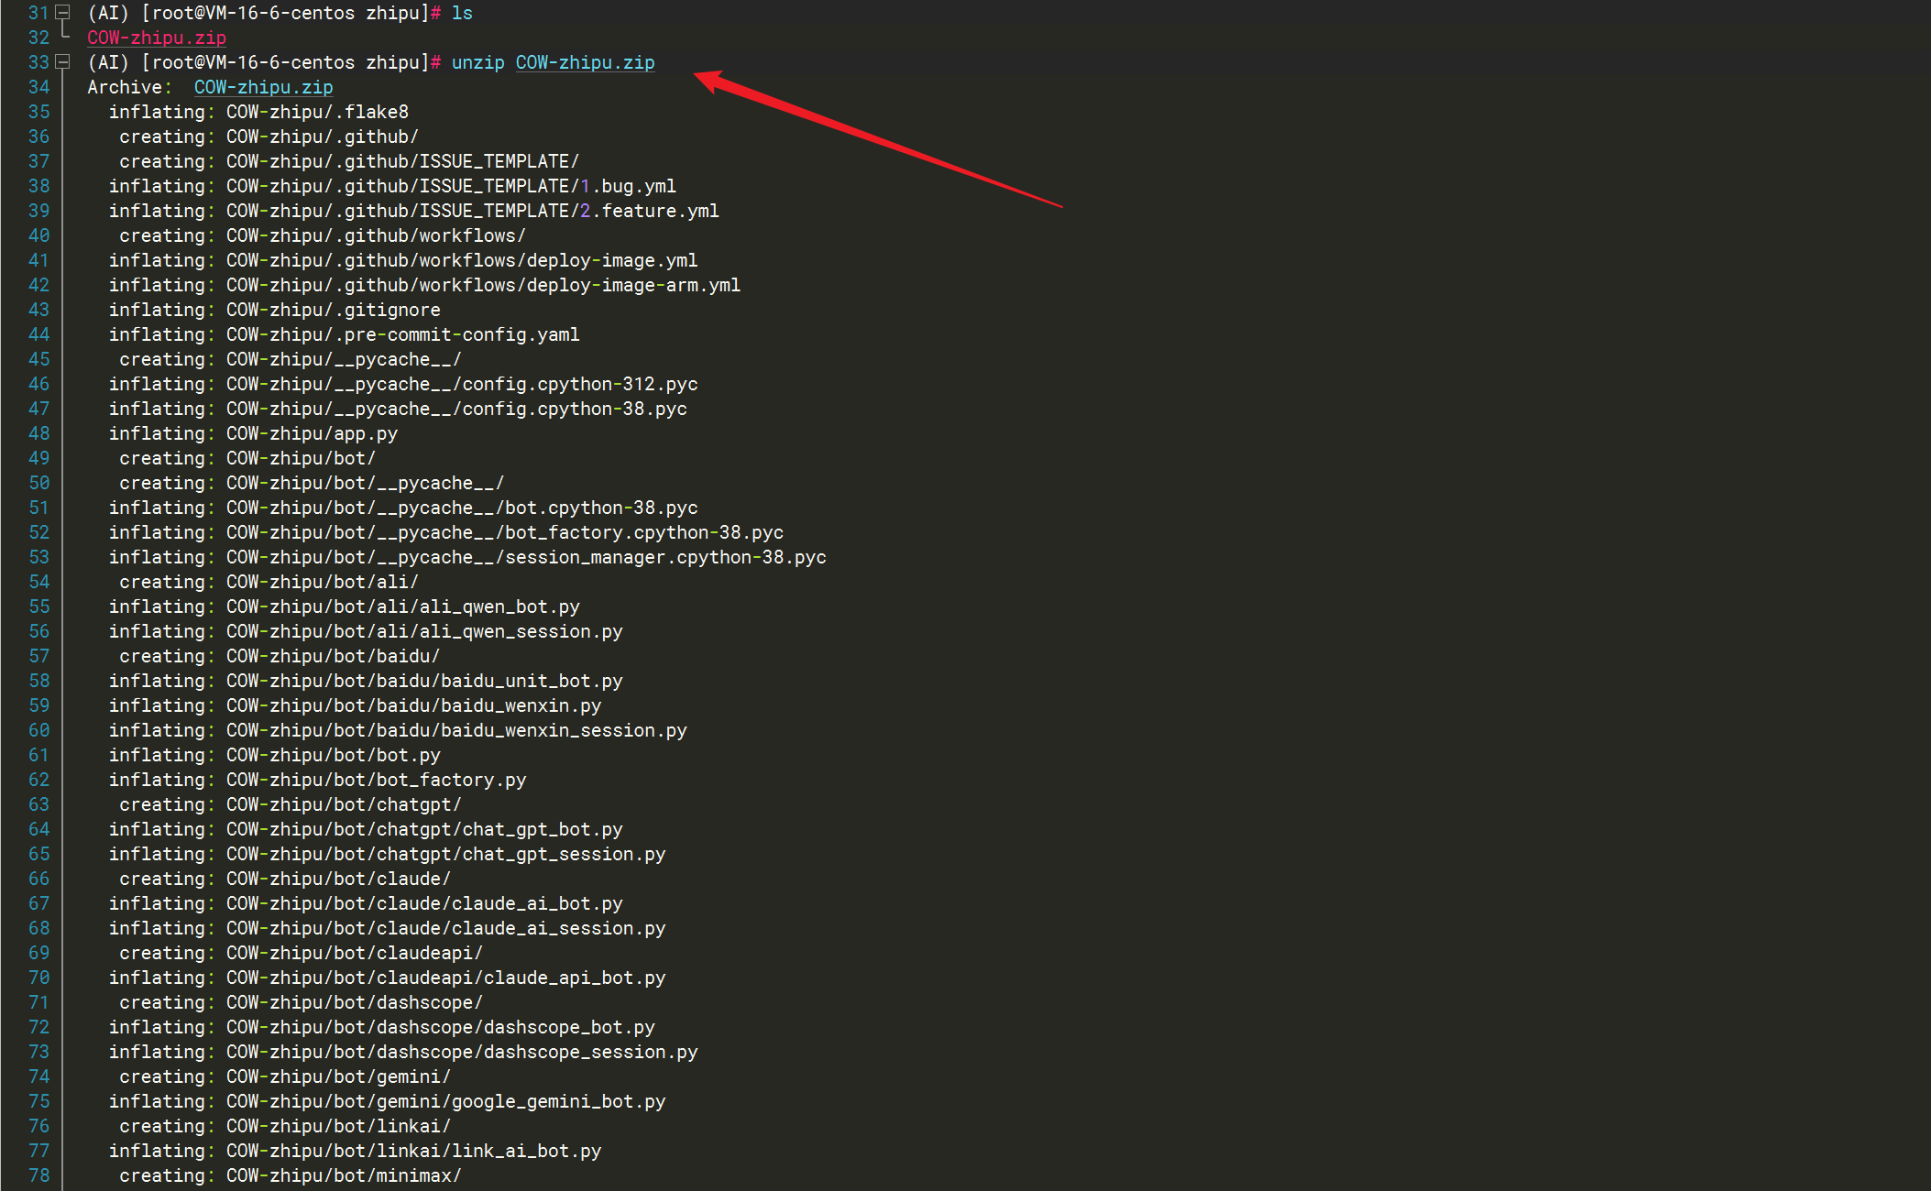The image size is (1931, 1191).
Task: Click deploy-image-arm.yml line text
Action: coord(632,285)
